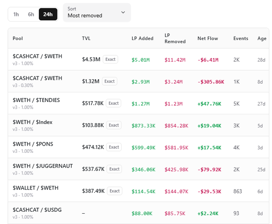
Task: Click the Exact badge next to $517.78K
Action: tap(114, 103)
